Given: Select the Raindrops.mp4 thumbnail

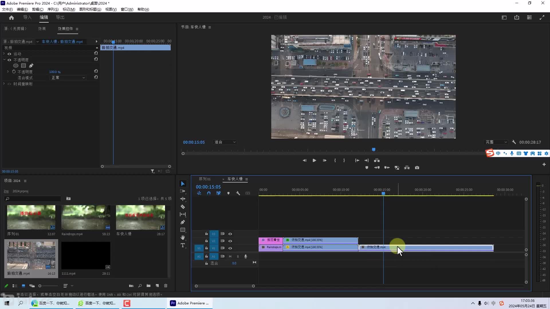Looking at the screenshot, I should coord(86,217).
